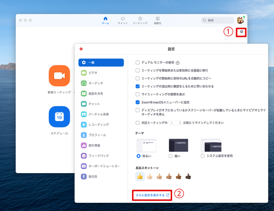
Task: Uncheck Add Zoom to macOS menu bar
Action: 138,102
